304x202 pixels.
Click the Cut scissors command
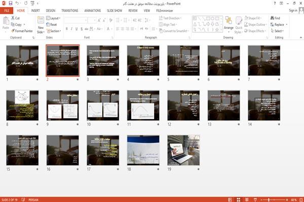(x=15, y=18)
